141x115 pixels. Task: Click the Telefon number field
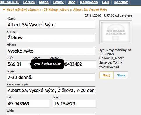[80, 64]
